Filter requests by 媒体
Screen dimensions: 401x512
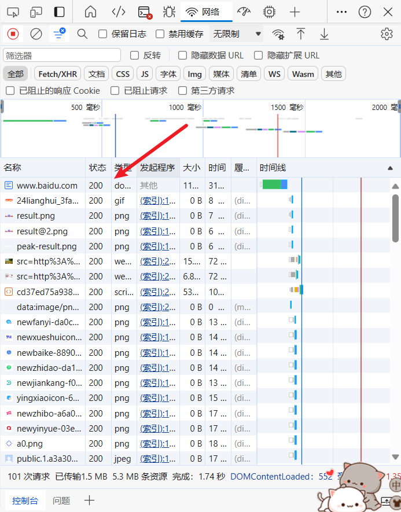point(221,74)
